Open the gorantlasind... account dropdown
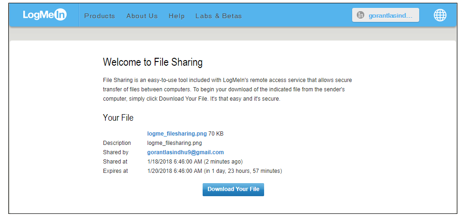 (x=385, y=15)
